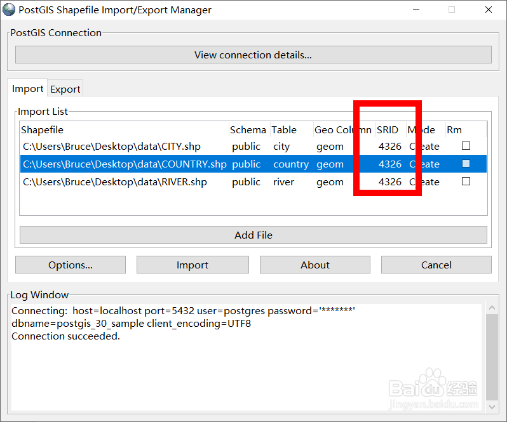
Task: Click the 'country' table name cell
Action: pyautogui.click(x=291, y=164)
